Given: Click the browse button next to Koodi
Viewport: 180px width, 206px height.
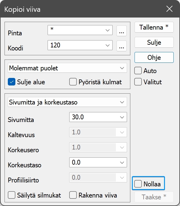Looking at the screenshot, I should (x=122, y=46).
